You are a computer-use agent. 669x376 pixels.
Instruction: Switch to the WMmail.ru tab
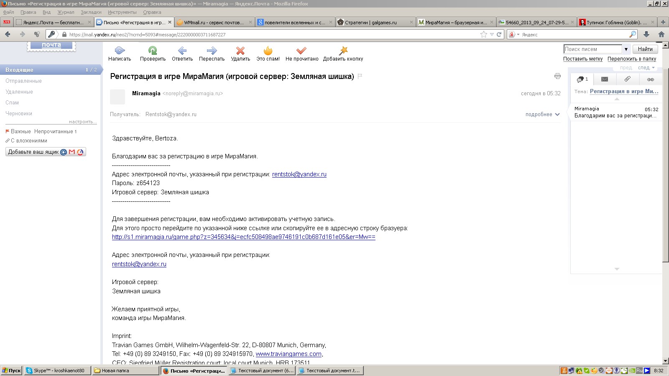(x=214, y=22)
